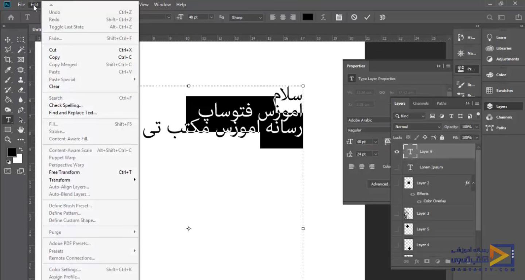Image resolution: width=525 pixels, height=280 pixels.
Task: Open the anti-aliasing Sharp dropdown
Action: point(246,17)
